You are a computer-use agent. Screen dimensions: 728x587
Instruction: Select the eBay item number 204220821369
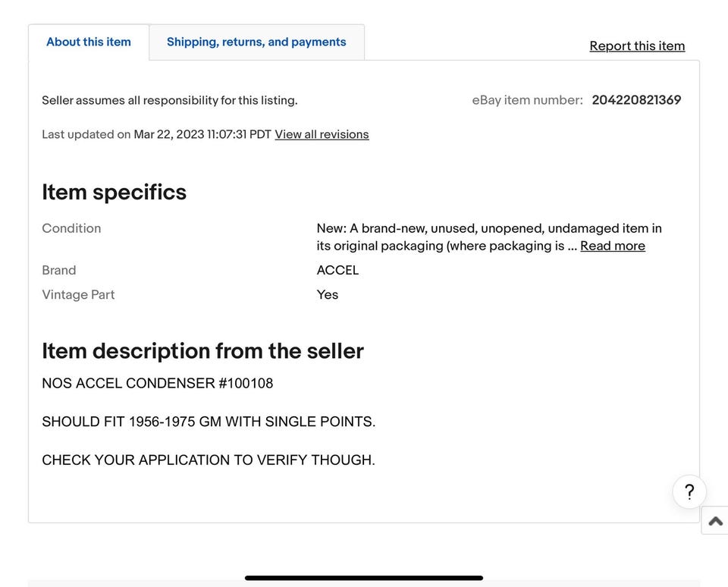click(x=636, y=100)
